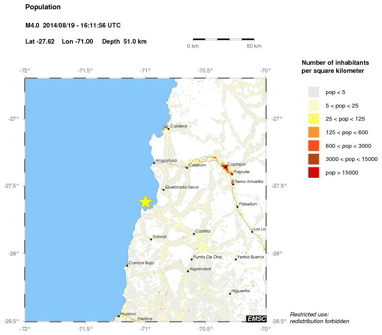Click the 50 km scale bar
Image resolution: width=382 pixels, height=335 pixels.
coord(223,39)
